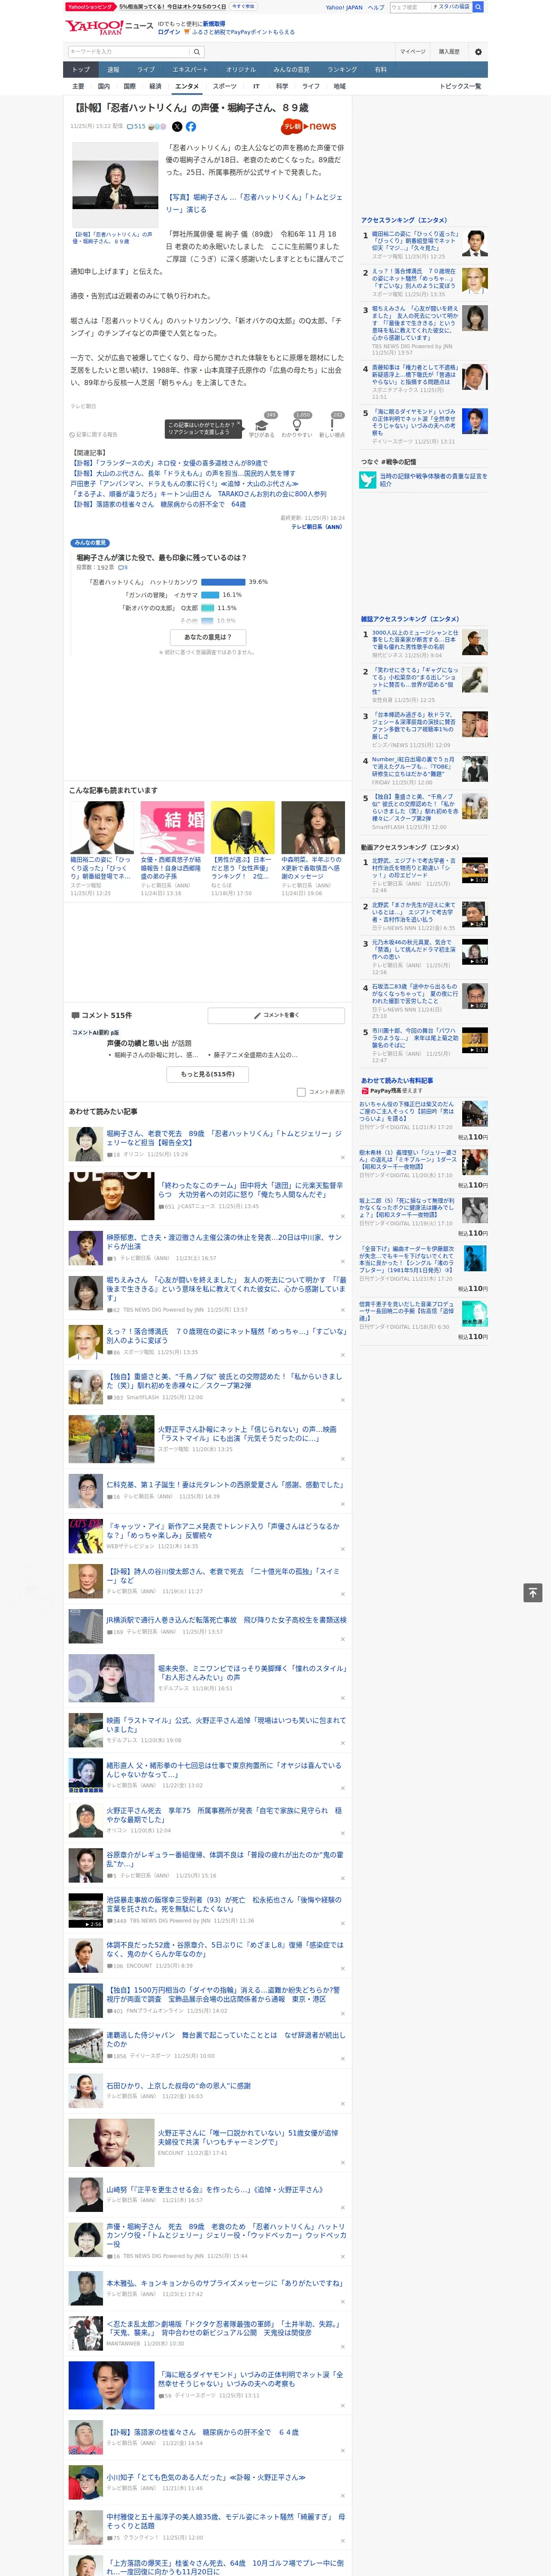Click みんなの意見 badge above poll
Screen dimensions: 551x2576
[90, 543]
